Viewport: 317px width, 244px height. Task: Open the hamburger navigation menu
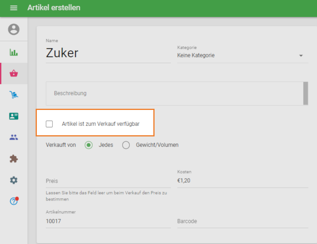click(x=13, y=8)
